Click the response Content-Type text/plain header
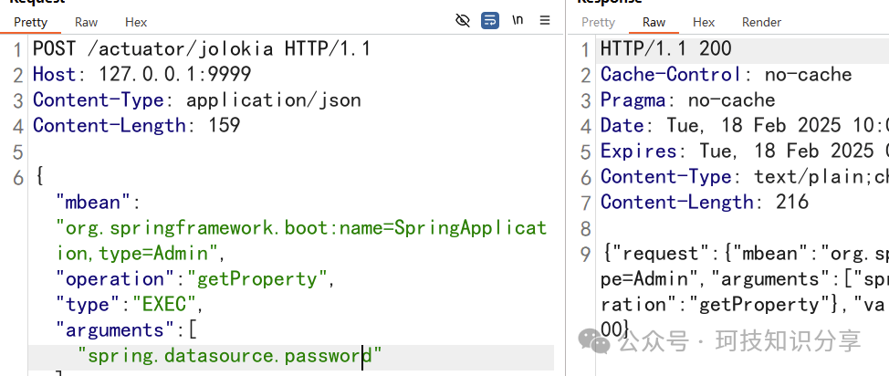889x376 pixels. (745, 176)
